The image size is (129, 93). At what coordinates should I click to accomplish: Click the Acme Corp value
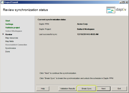pyautogui.click(x=82, y=24)
